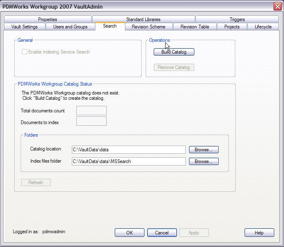Open the Projects tab
The image size is (284, 247).
coord(232,27)
